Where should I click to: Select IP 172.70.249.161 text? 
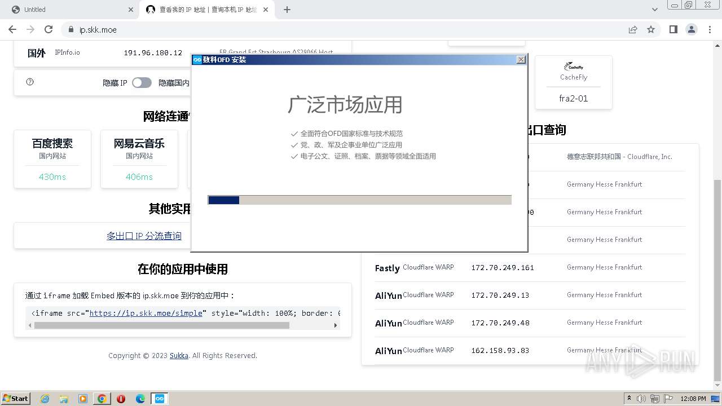[x=503, y=268]
